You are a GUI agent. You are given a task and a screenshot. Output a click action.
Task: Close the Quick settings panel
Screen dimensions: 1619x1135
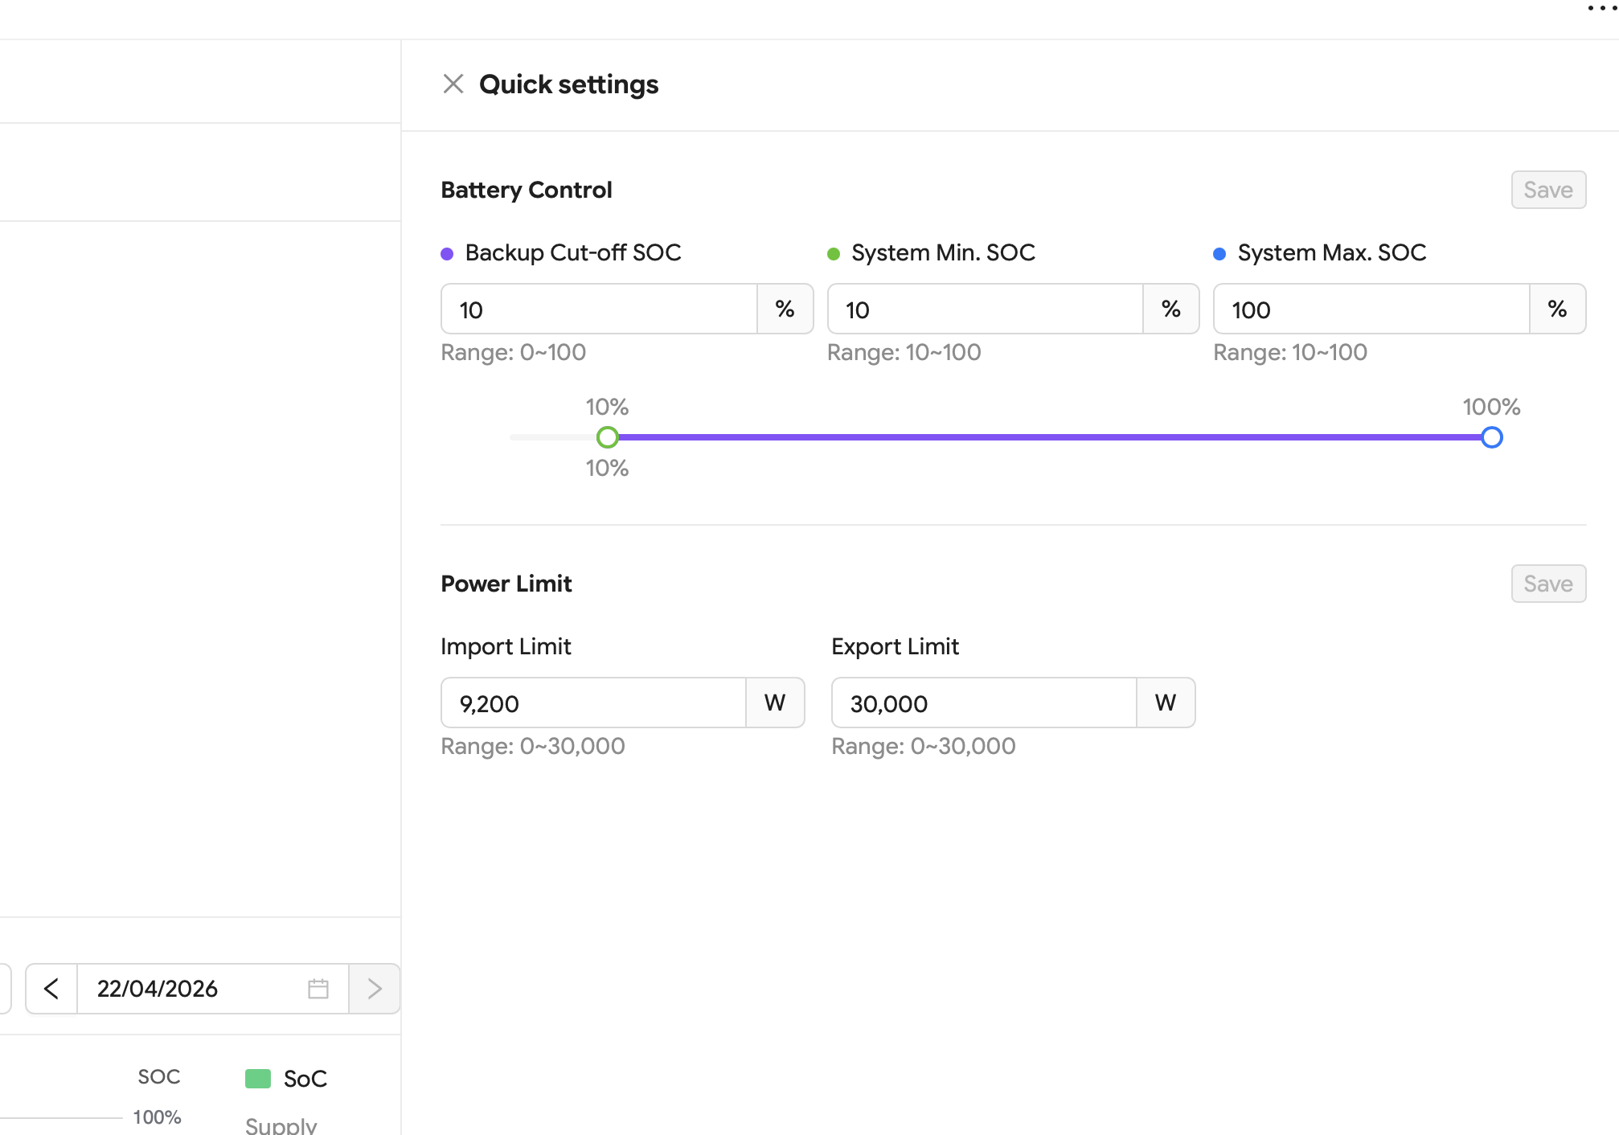pyautogui.click(x=453, y=84)
